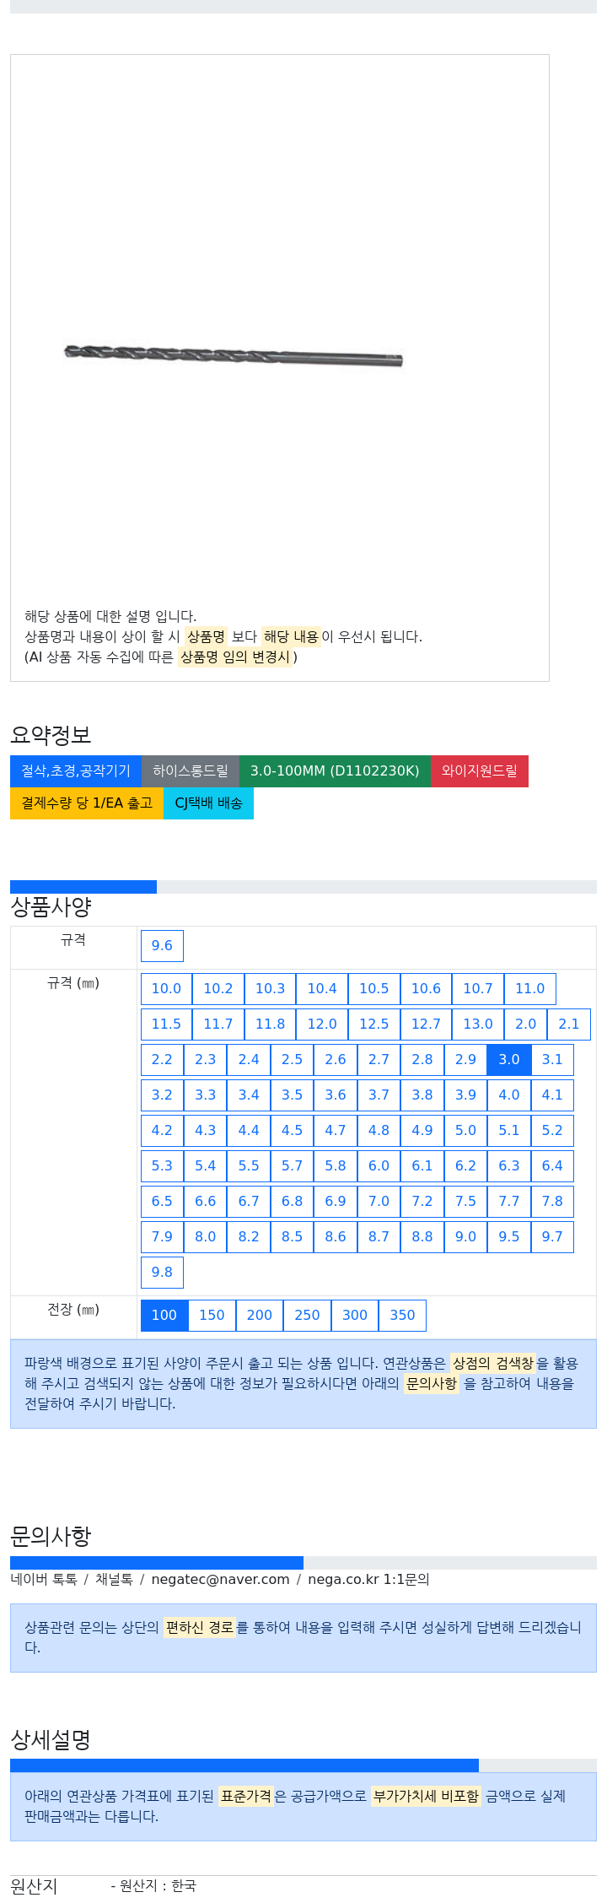
Task: Select total length 100 option
Action: pos(164,1315)
